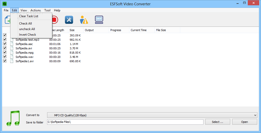The height and width of the screenshot is (133, 261).
Task: Click the file icon of Softpedia.aac
Action: pos(12,44)
